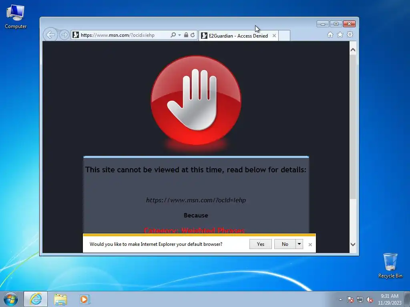This screenshot has width=410, height=307.
Task: Click the 'This site cannot be viewed' heading
Action: coord(195,169)
